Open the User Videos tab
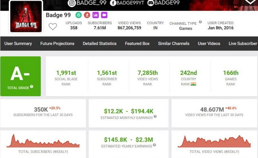 pyautogui.click(x=209, y=43)
